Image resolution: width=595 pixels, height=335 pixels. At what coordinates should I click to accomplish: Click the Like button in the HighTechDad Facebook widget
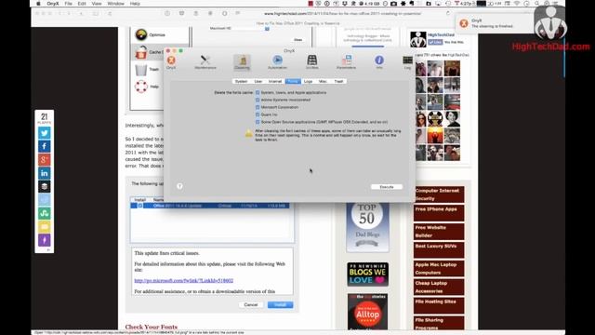435,42
